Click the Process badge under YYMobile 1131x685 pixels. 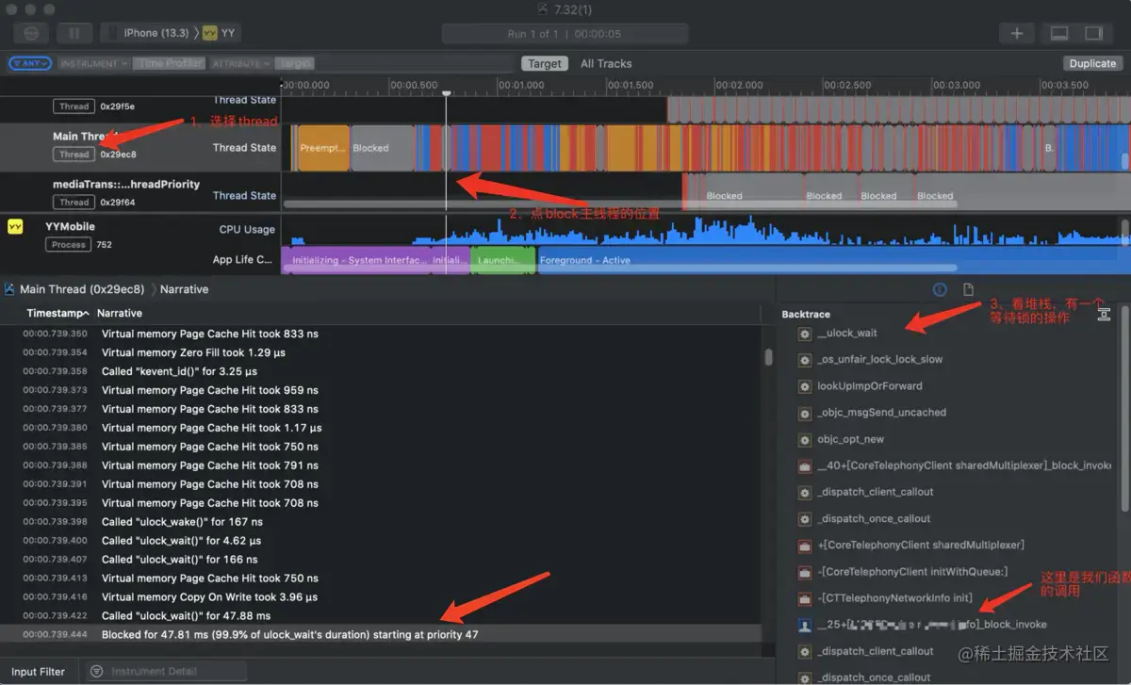tap(69, 244)
